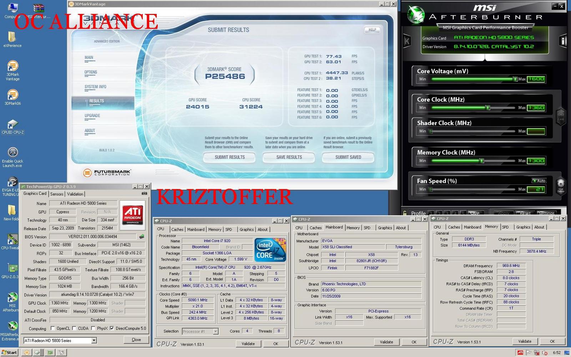Open CPU-Tweaker desktop shortcut
The height and width of the screenshot is (357, 571).
pyautogui.click(x=10, y=241)
